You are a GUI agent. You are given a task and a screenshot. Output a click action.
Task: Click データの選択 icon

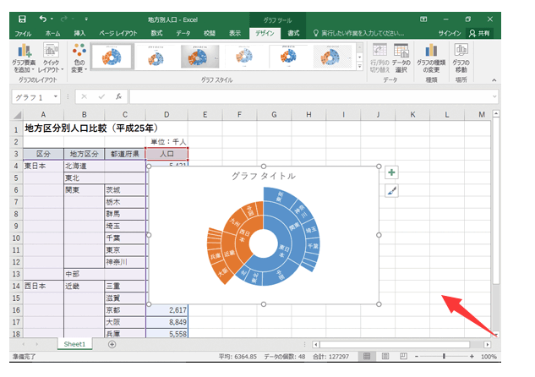tap(401, 58)
